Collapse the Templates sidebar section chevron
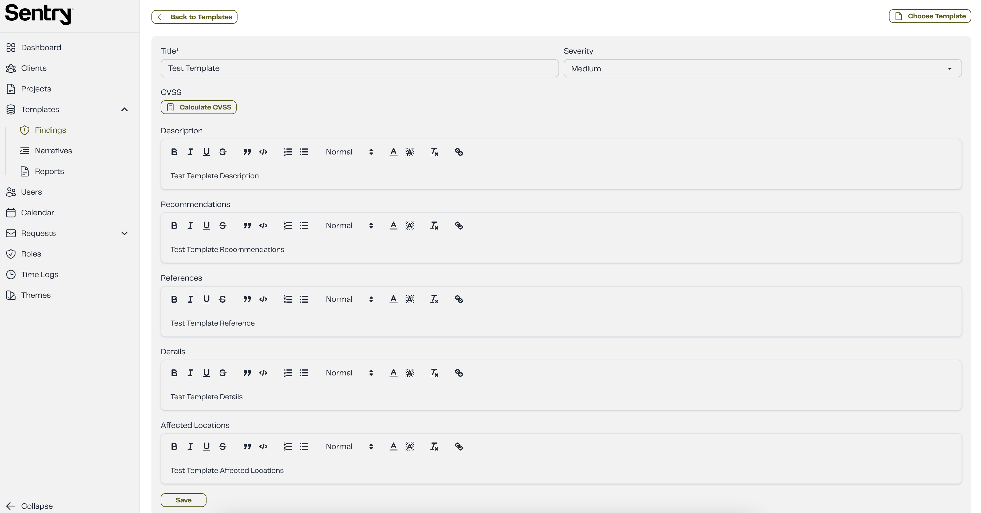Image resolution: width=981 pixels, height=513 pixels. tap(124, 109)
